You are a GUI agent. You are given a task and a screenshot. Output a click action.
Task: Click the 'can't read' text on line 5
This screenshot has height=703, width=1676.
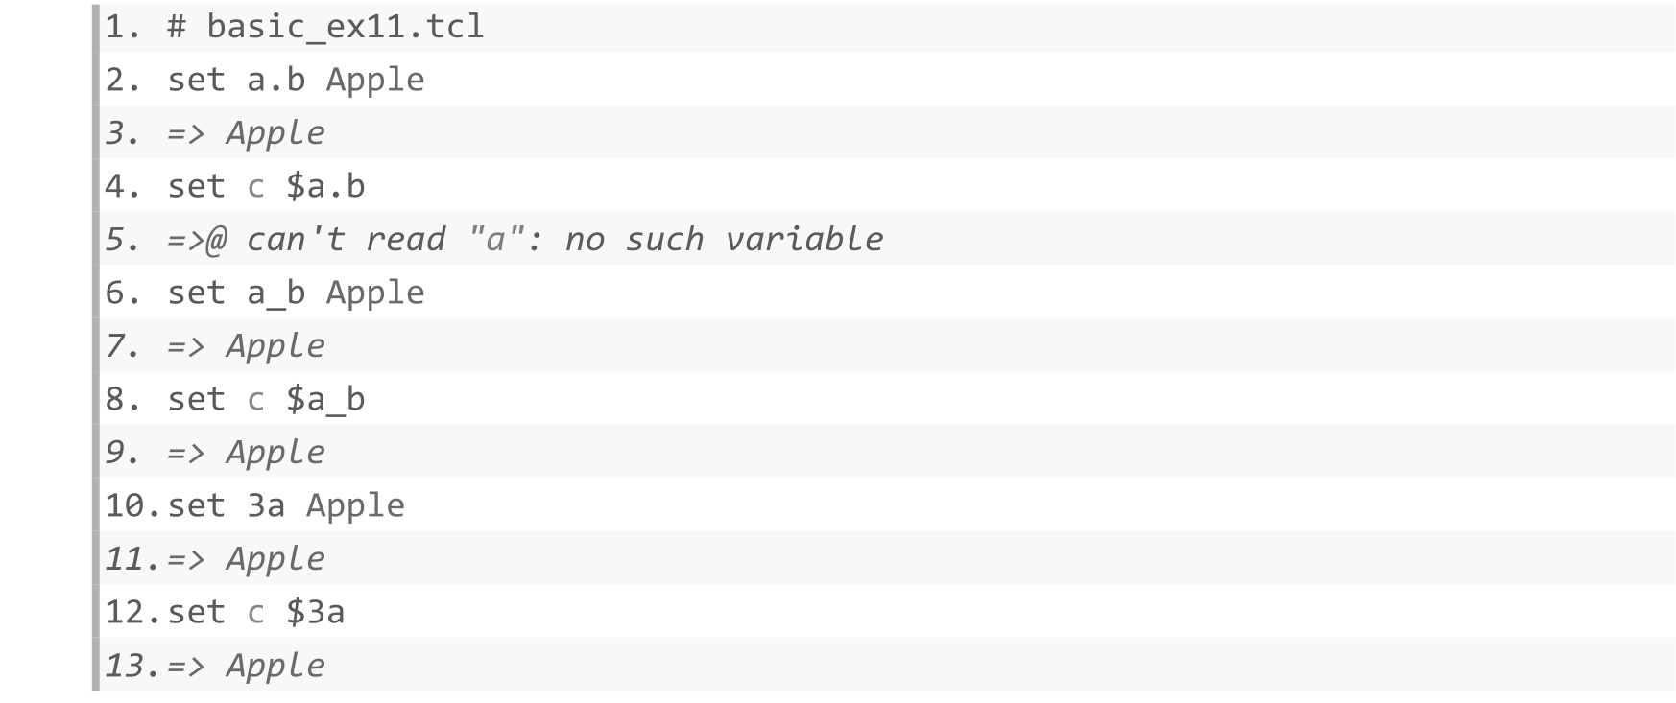tap(346, 240)
